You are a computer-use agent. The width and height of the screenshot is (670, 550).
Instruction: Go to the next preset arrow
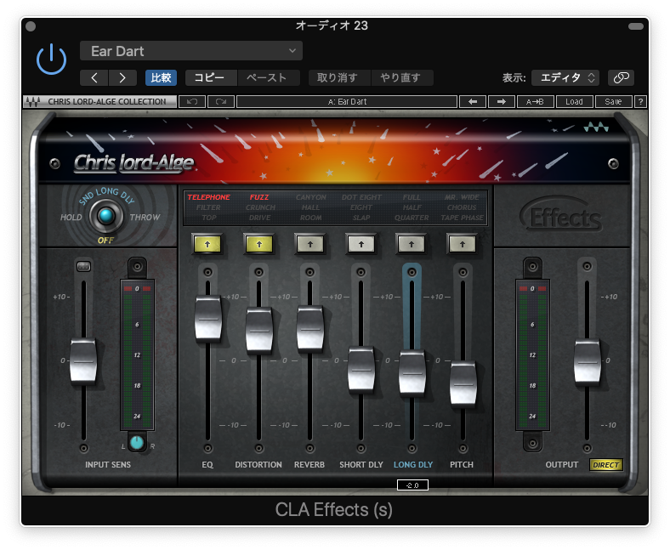(122, 77)
